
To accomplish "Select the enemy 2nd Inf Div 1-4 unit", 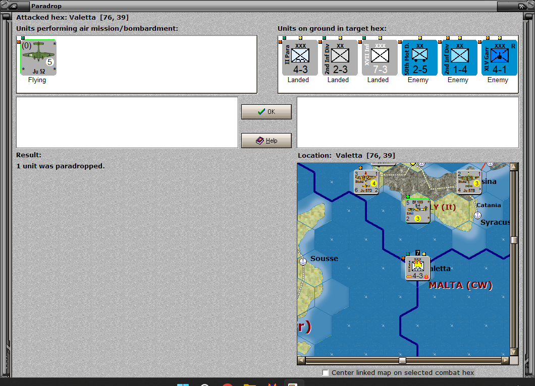I will tap(460, 57).
